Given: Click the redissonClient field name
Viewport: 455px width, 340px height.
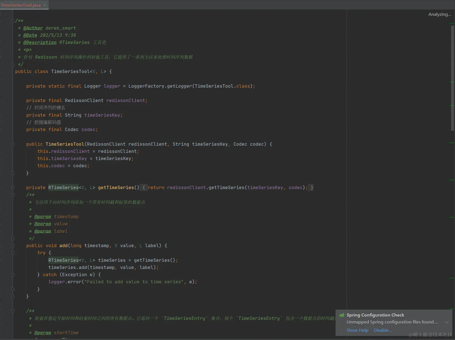Looking at the screenshot, I should (126, 101).
